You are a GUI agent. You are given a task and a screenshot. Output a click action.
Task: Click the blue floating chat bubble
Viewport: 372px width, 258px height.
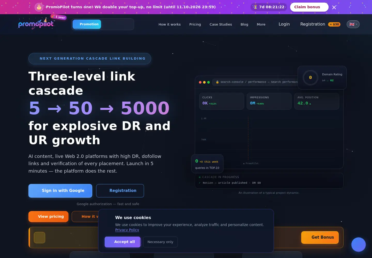coord(359,244)
